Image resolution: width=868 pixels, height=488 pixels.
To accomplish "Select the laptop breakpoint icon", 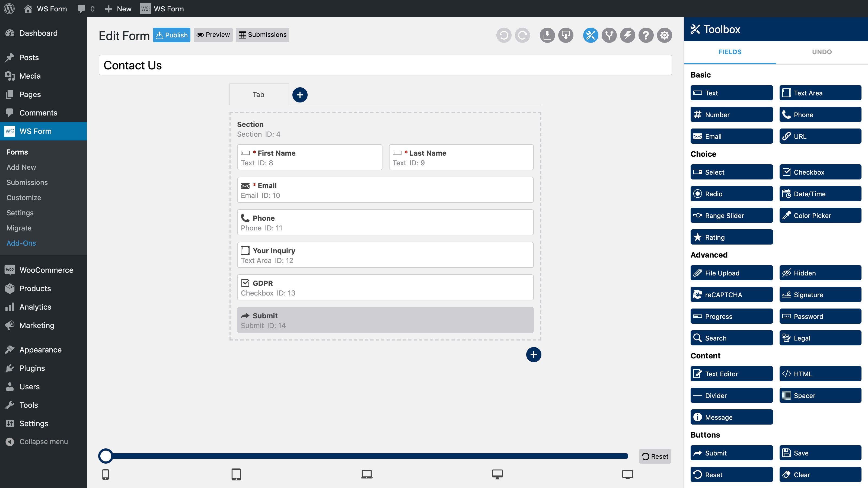I will pos(367,474).
